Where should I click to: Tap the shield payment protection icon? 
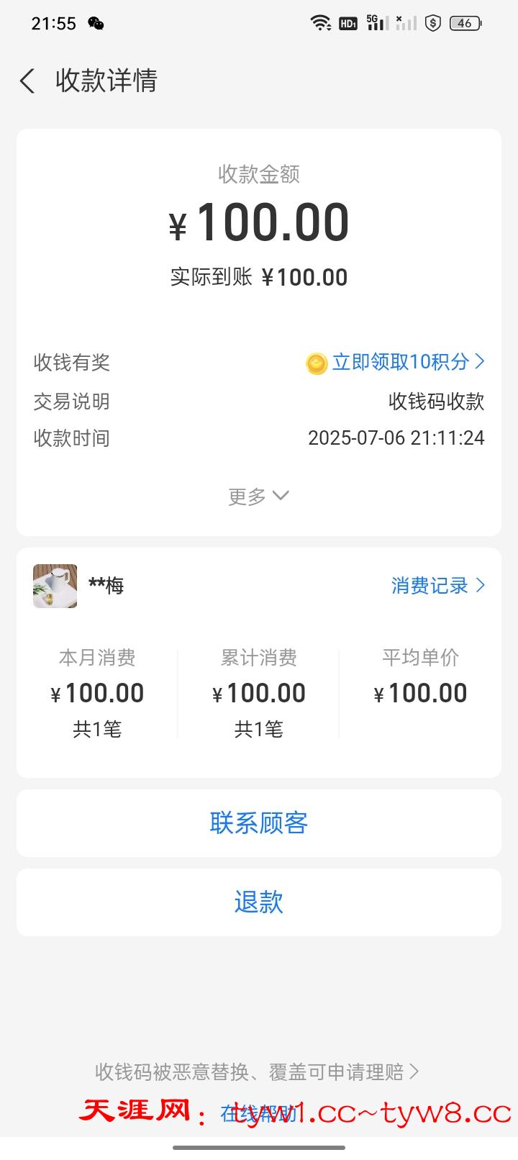pyautogui.click(x=432, y=23)
